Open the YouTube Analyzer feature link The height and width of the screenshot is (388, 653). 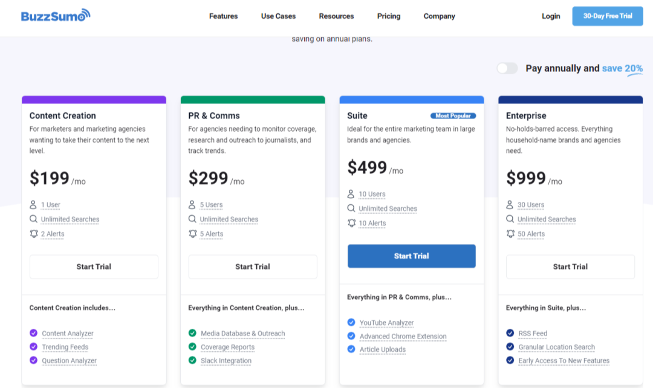386,323
